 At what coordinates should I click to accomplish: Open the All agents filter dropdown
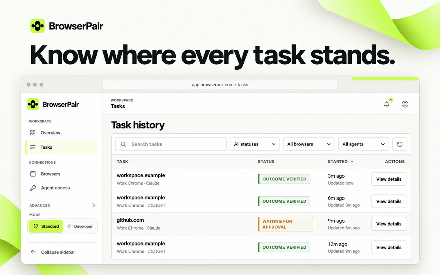pos(364,144)
